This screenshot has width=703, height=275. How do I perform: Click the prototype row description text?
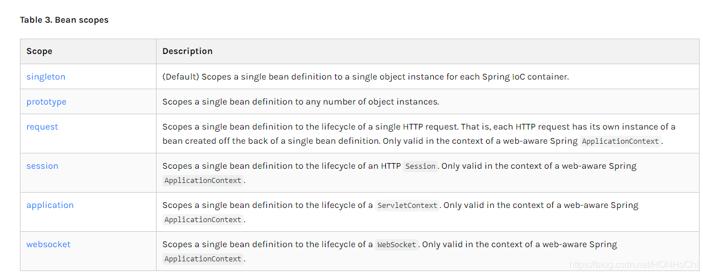click(x=301, y=102)
